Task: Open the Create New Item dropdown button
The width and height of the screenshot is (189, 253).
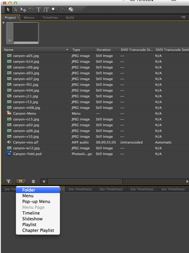Action: (x=21, y=182)
